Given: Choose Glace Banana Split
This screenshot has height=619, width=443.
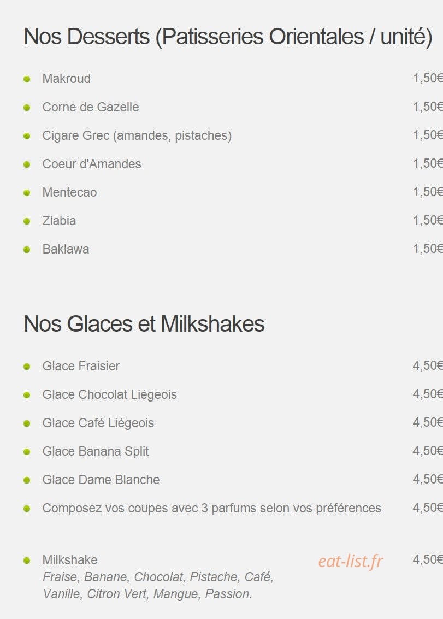Looking at the screenshot, I should click(x=96, y=451).
